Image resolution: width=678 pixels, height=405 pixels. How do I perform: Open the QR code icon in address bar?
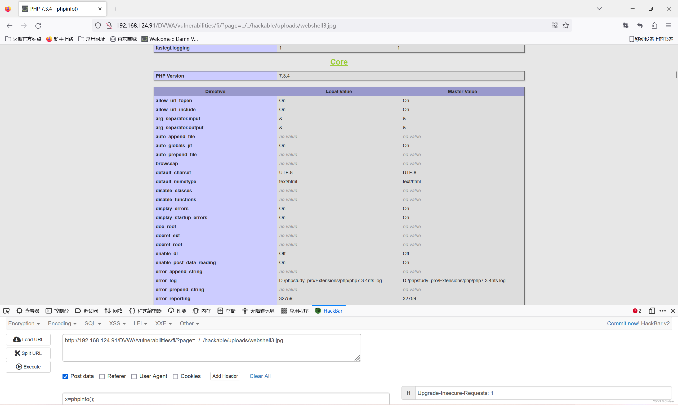[x=554, y=26]
